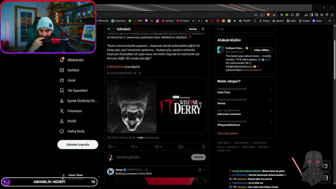Open Joeyy's profile avatar
Screen dimensions: 336x189
click(x=111, y=171)
